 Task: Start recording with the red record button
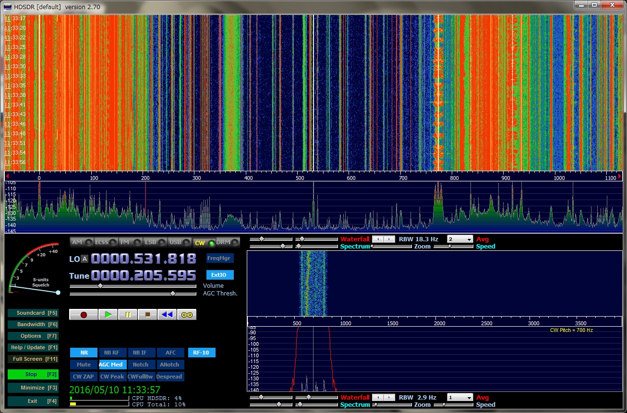pyautogui.click(x=84, y=315)
